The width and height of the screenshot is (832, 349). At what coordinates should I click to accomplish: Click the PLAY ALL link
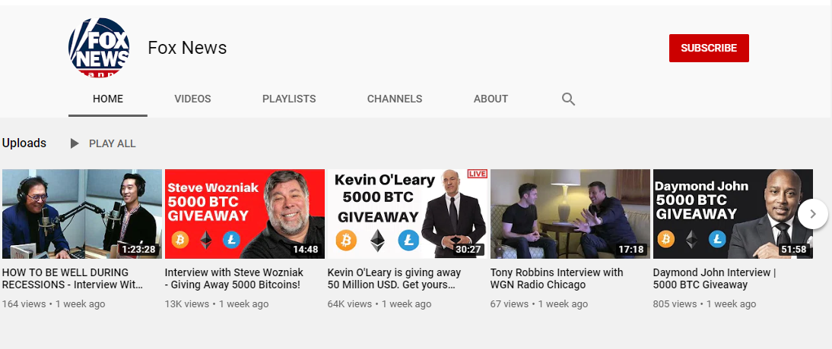point(112,143)
